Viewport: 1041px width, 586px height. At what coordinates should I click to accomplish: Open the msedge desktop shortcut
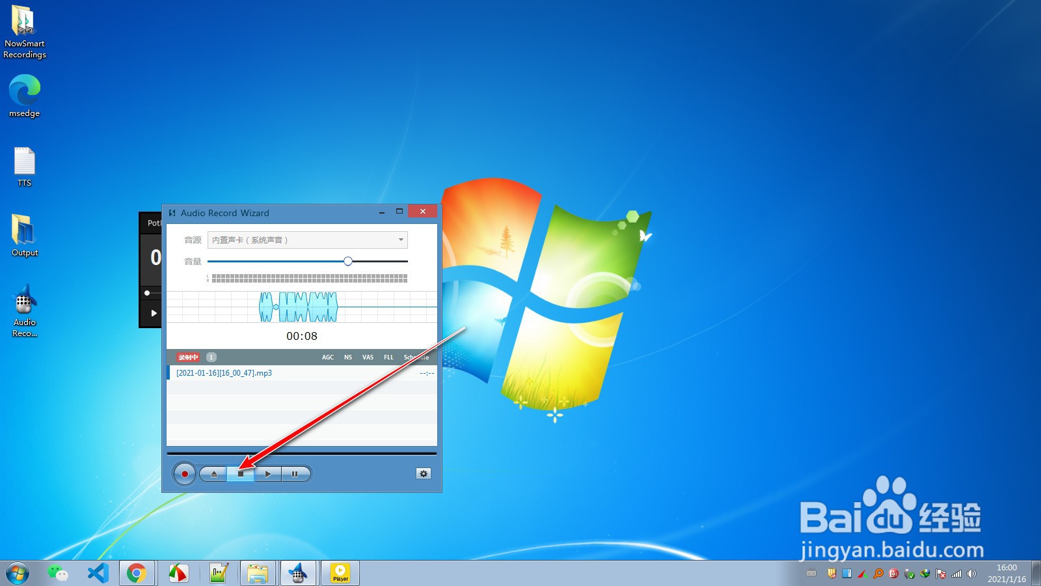tap(25, 96)
